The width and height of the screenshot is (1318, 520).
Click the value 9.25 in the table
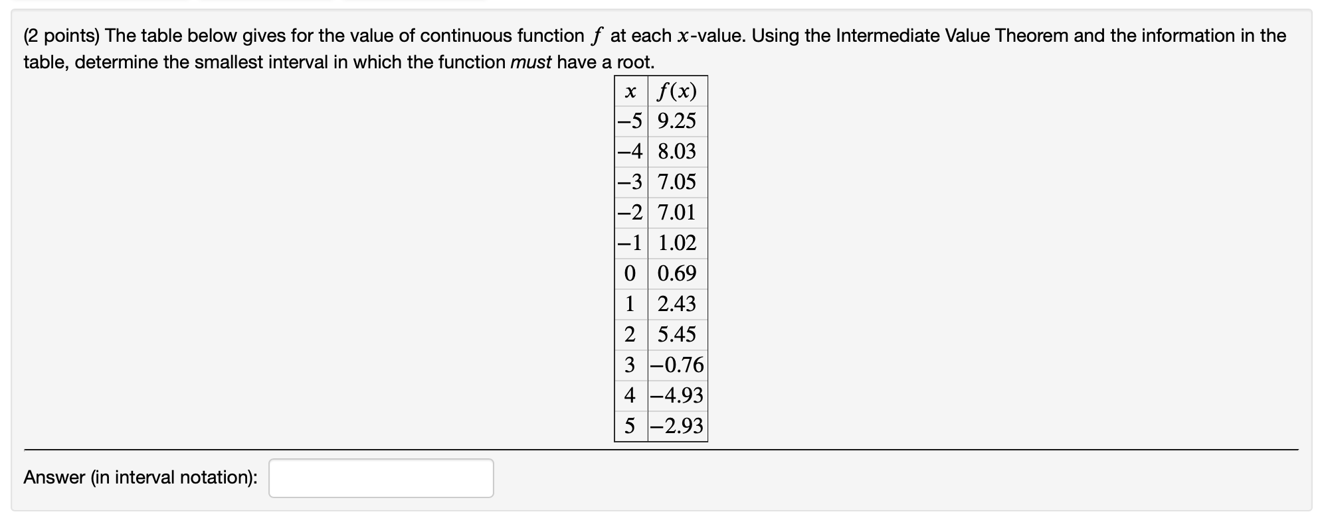pyautogui.click(x=676, y=121)
